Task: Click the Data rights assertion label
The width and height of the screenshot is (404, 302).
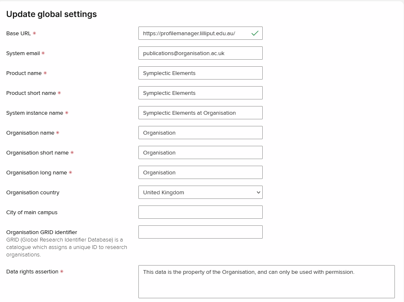Action: tap(32, 272)
